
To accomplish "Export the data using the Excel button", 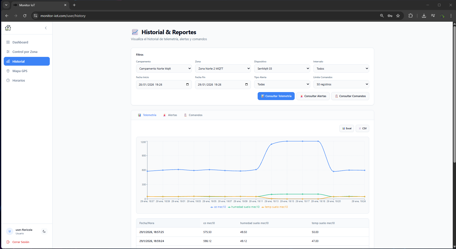I will [x=346, y=128].
